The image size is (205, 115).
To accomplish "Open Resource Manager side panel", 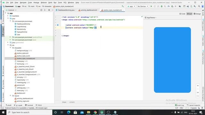I will tap(3, 17).
